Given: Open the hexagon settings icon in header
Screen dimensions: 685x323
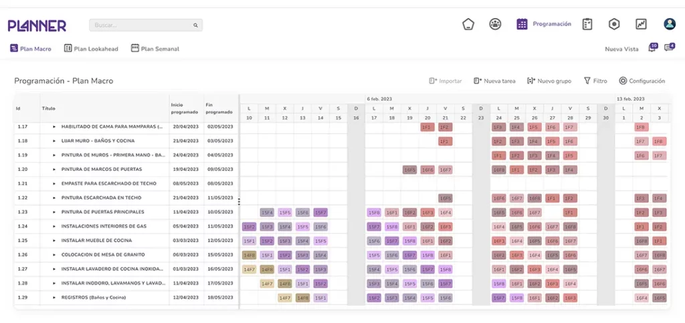Looking at the screenshot, I should (x=614, y=25).
